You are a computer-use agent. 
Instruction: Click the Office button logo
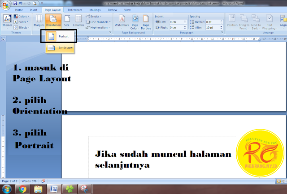(x=5, y=5)
